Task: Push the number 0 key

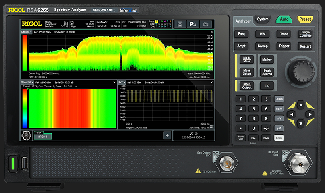Action: click(253, 128)
